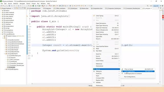Collapse the main method fold on line 9

(31, 27)
